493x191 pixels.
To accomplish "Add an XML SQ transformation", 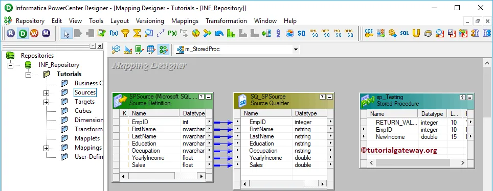I will [x=314, y=33].
